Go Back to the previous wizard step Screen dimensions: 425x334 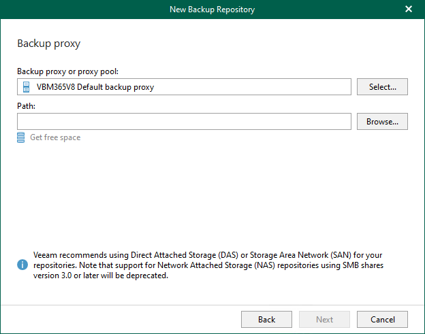[x=266, y=319]
